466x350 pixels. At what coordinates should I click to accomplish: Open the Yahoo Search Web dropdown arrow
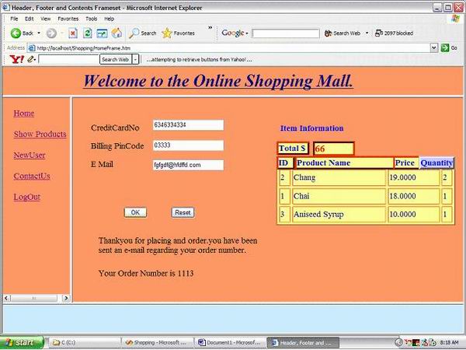pos(135,60)
